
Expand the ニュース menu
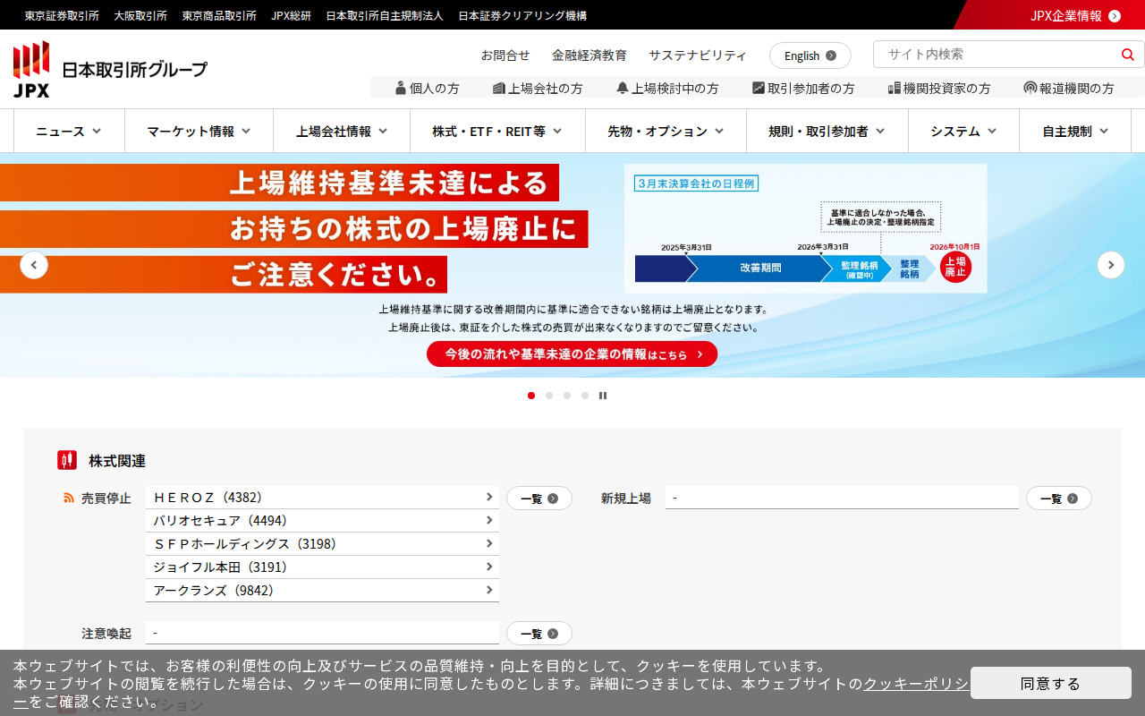[x=69, y=131]
